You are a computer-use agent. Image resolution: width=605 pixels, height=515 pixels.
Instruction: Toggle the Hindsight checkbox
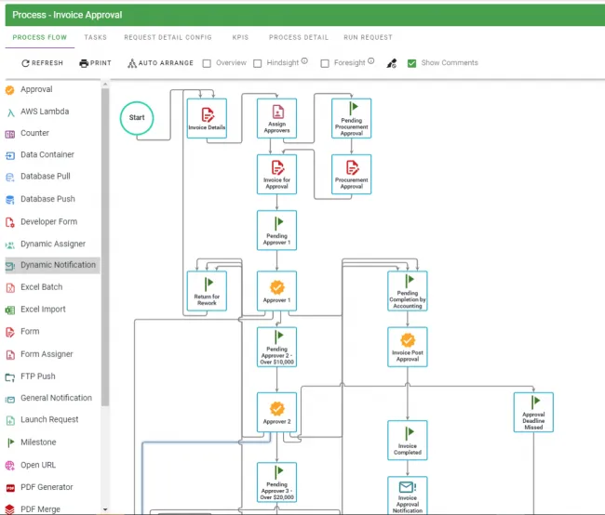coord(258,63)
